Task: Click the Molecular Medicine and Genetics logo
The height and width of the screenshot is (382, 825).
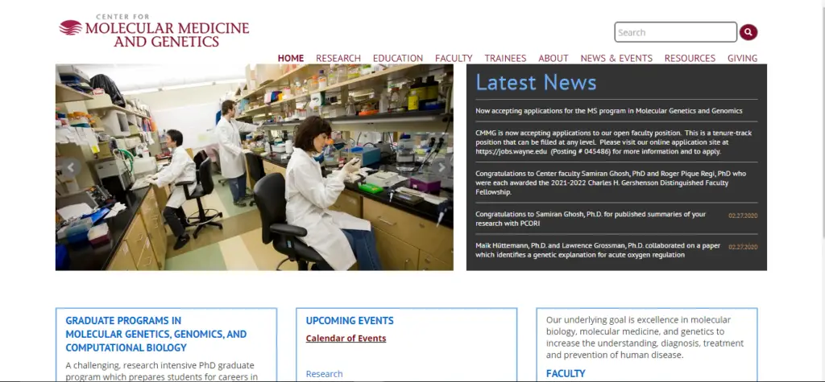Action: [155, 31]
